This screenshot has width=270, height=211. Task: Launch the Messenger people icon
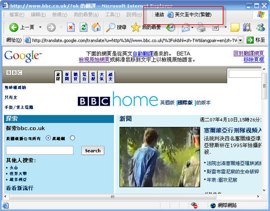261,27
